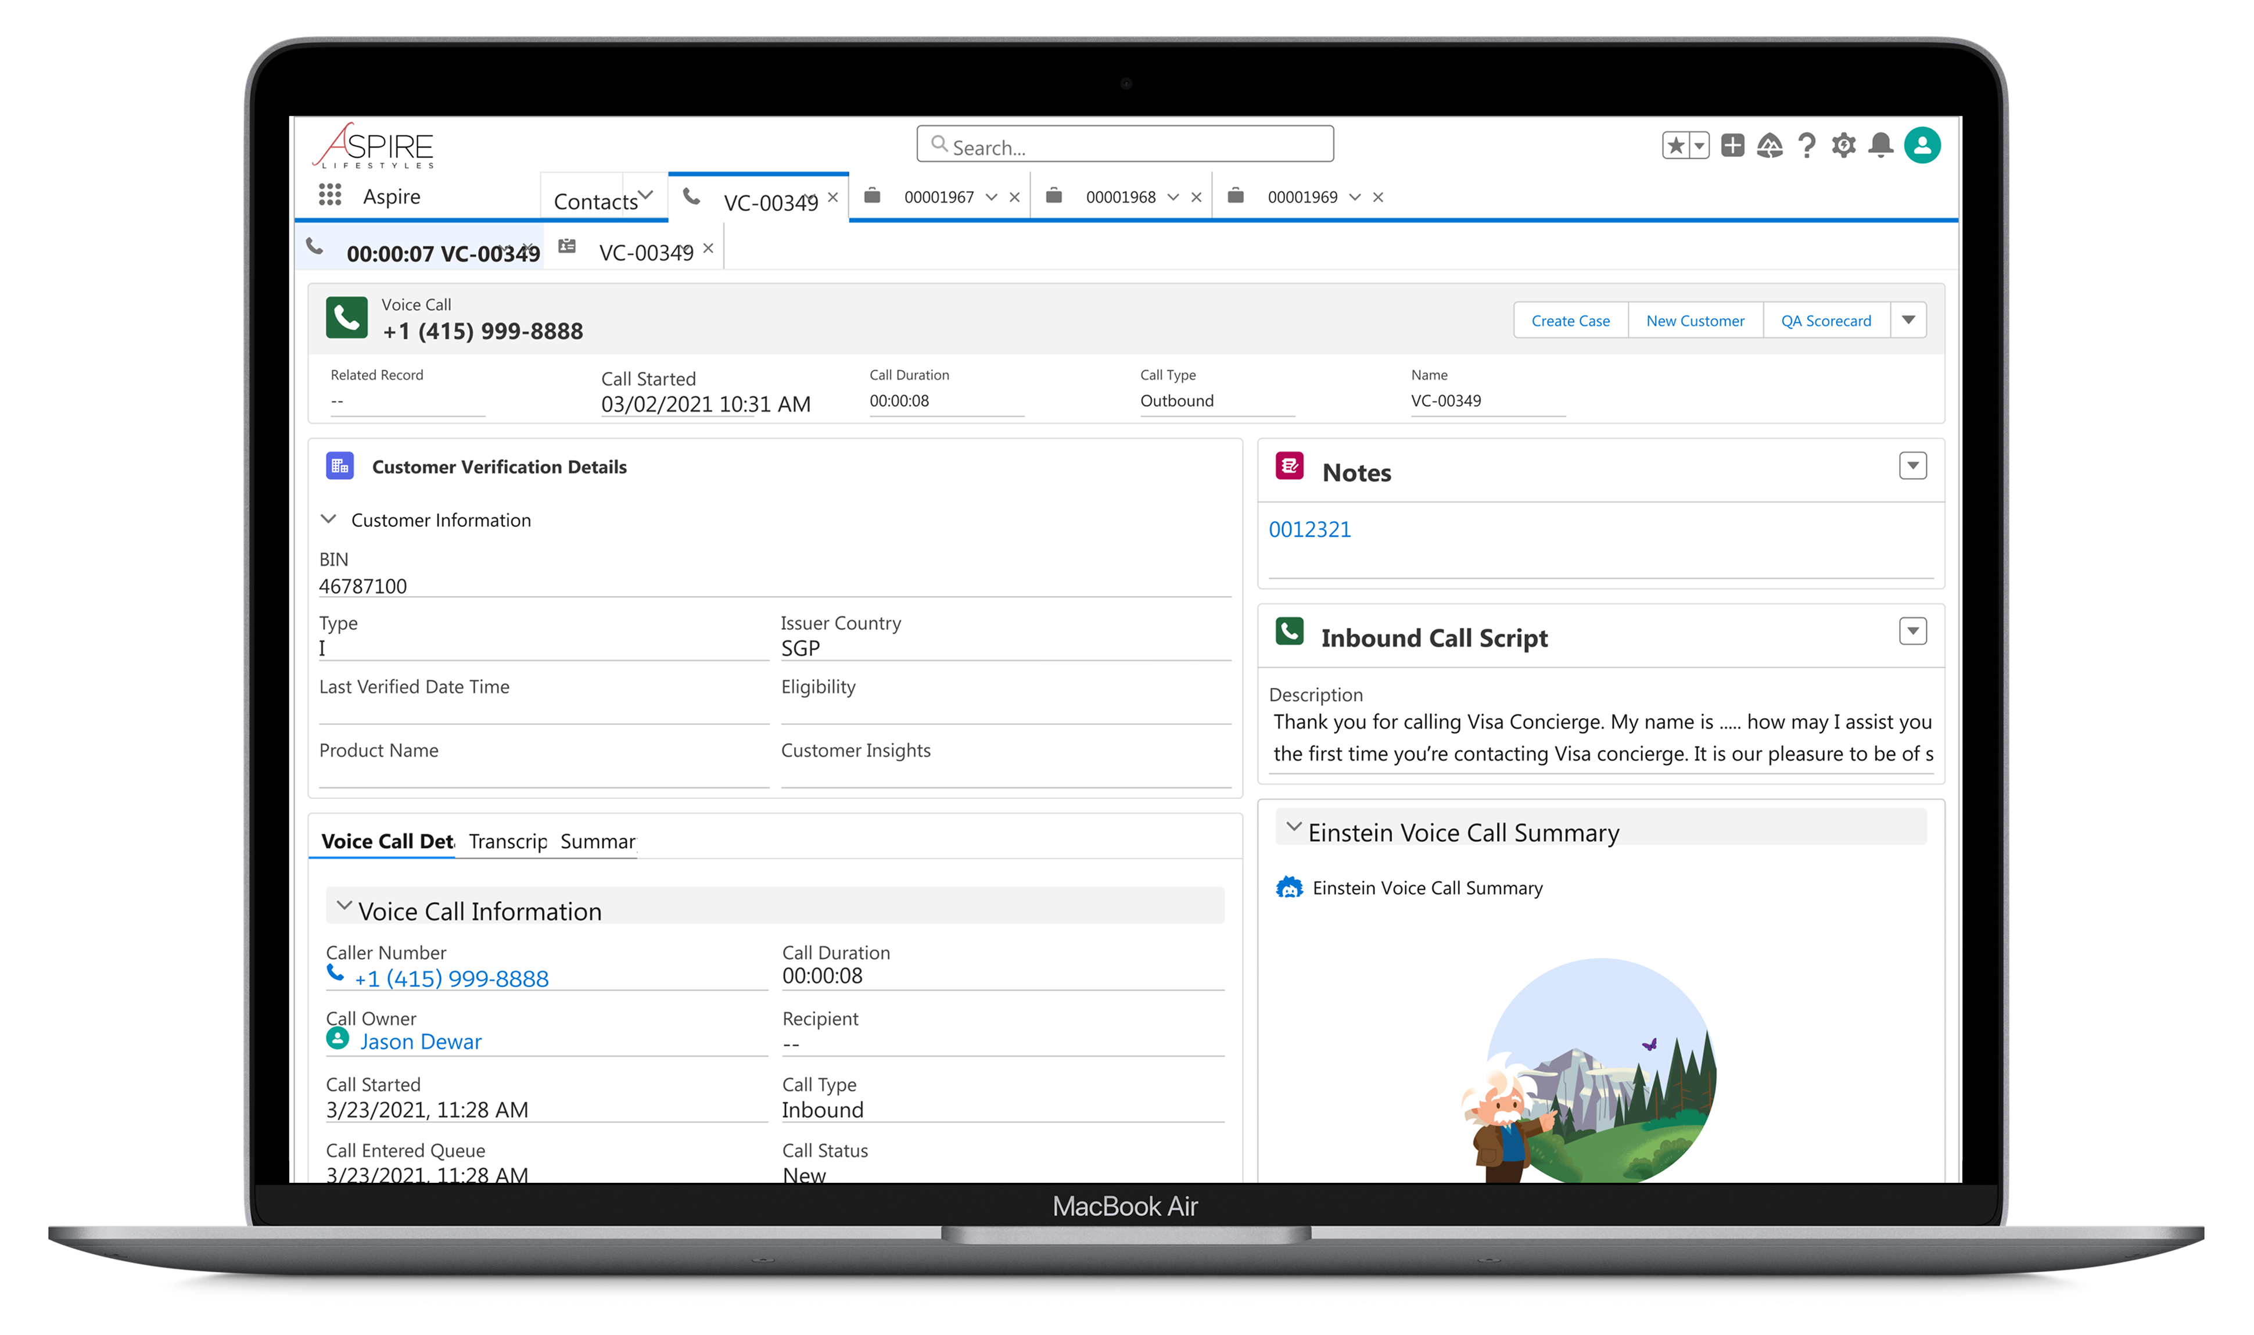The height and width of the screenshot is (1335, 2254).
Task: Click the briefcase icon on tab 00001967
Action: pos(873,195)
